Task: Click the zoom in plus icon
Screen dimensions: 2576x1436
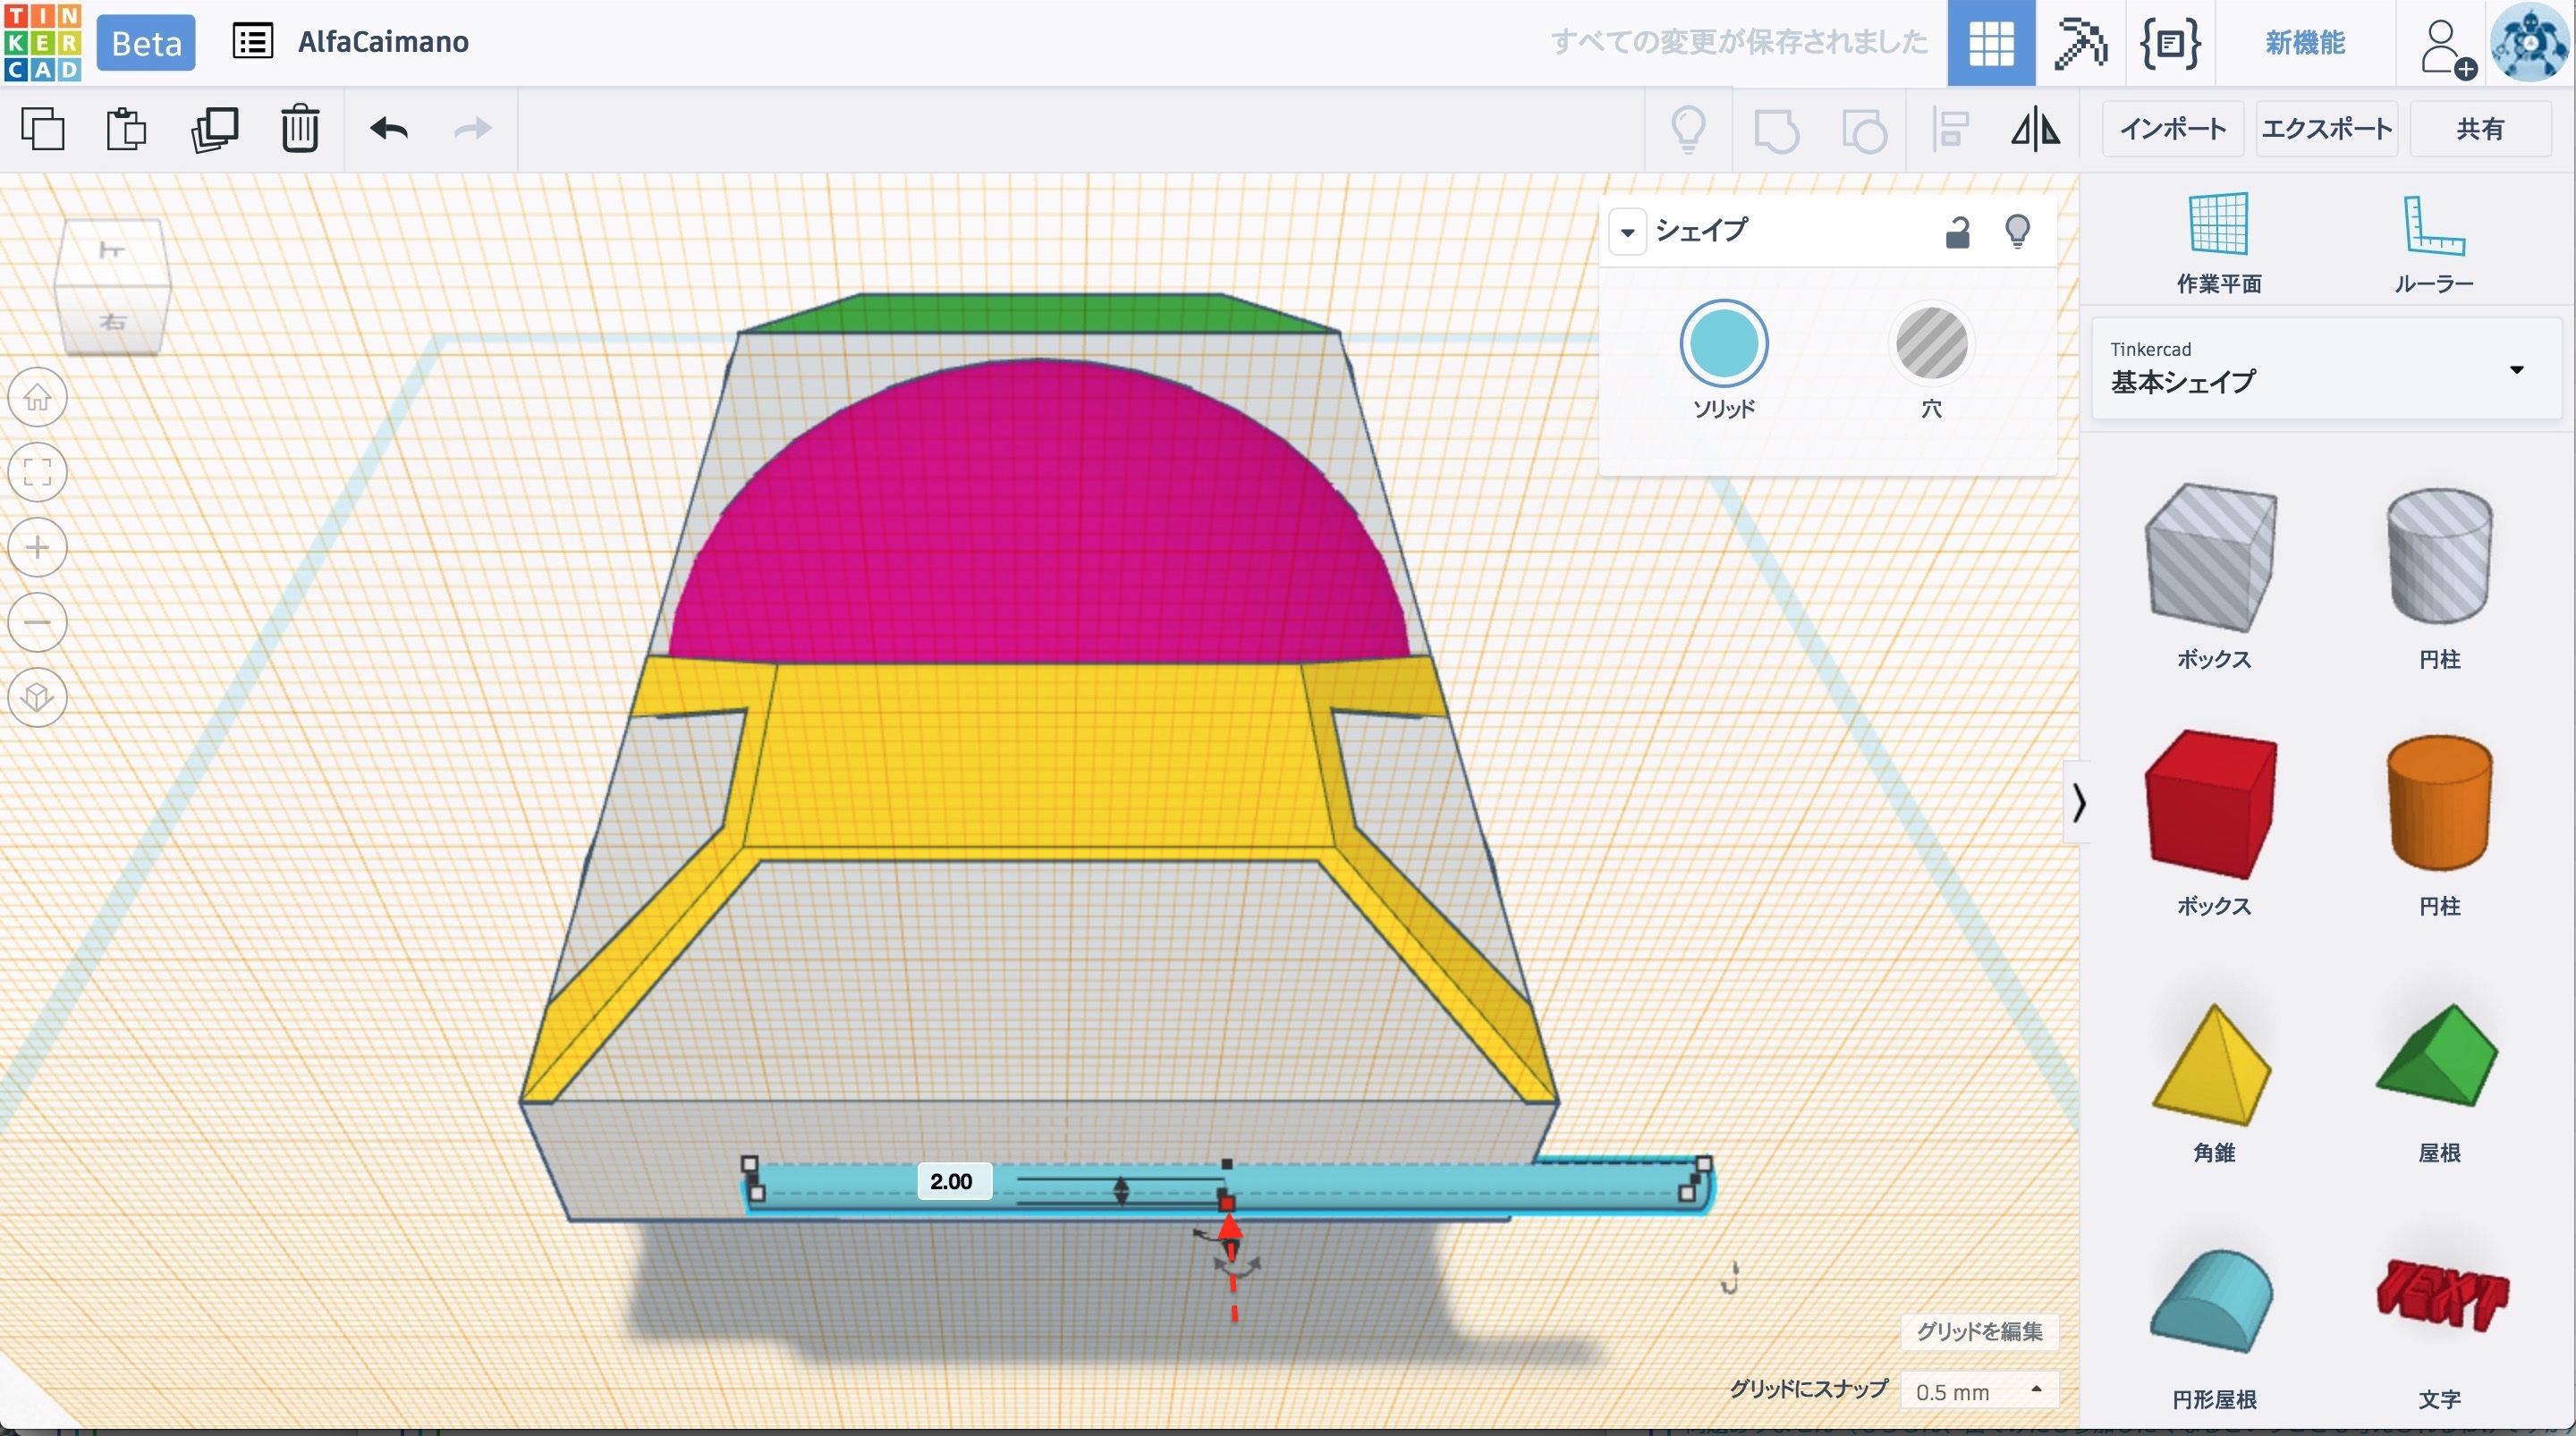Action: pyautogui.click(x=38, y=547)
